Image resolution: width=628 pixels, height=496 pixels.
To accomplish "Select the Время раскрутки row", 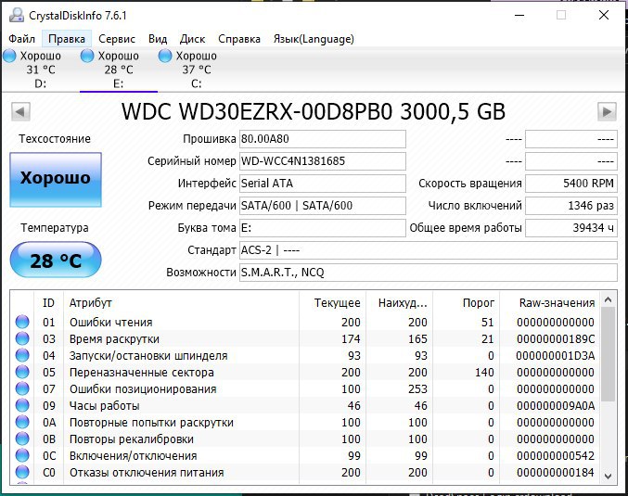I will (x=305, y=338).
